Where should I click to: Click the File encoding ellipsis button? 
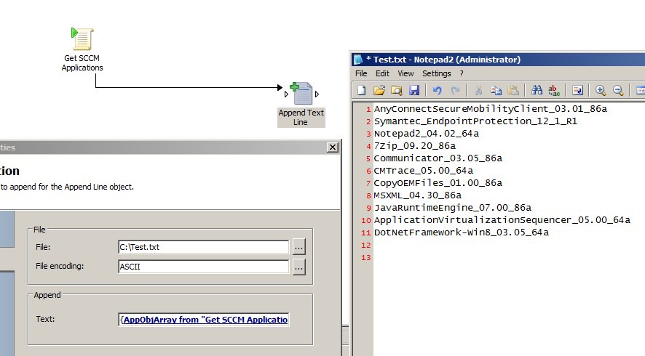pos(299,267)
